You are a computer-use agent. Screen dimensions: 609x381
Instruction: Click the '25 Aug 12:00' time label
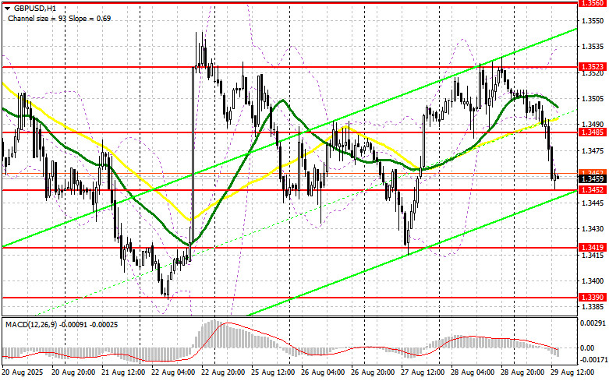coord(273,372)
